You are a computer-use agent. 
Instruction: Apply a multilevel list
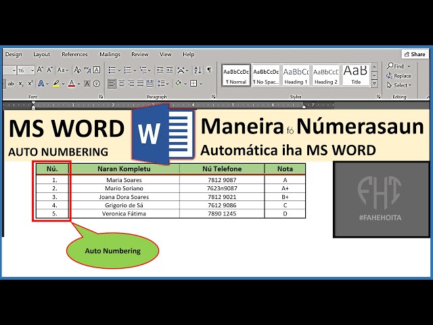coord(143,70)
